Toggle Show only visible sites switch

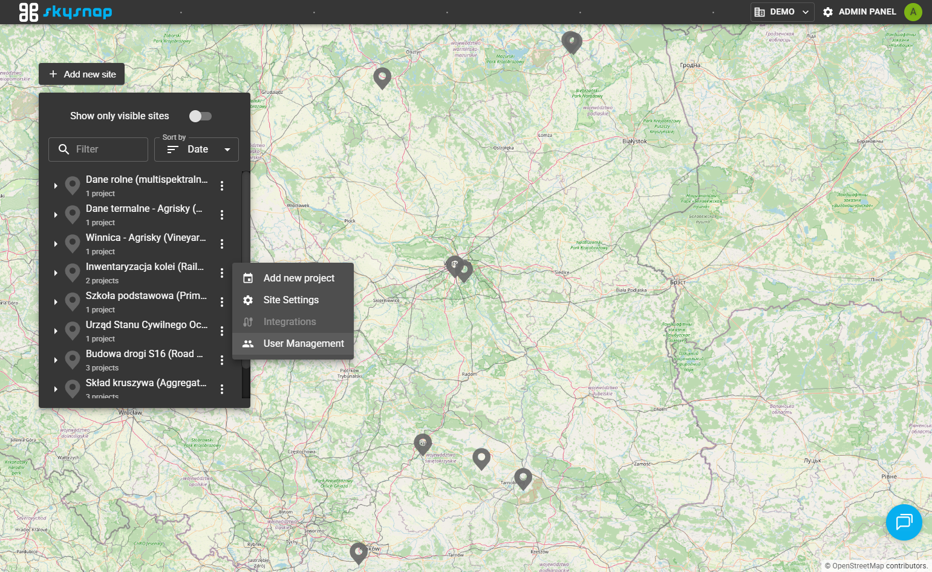click(200, 116)
